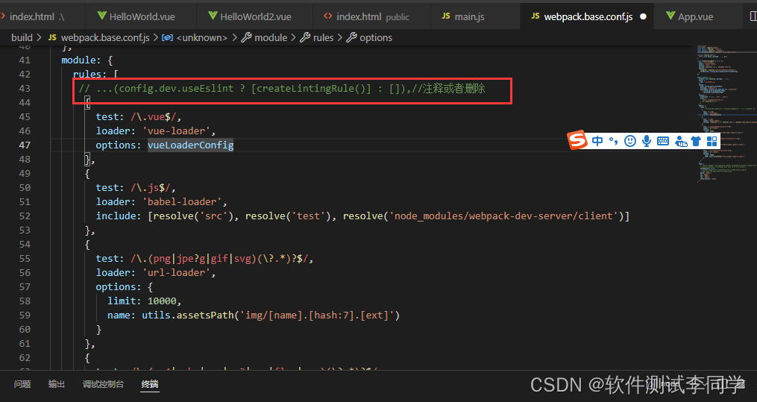
Task: Toggle Chinese/English mode in Sogou bar
Action: point(598,141)
